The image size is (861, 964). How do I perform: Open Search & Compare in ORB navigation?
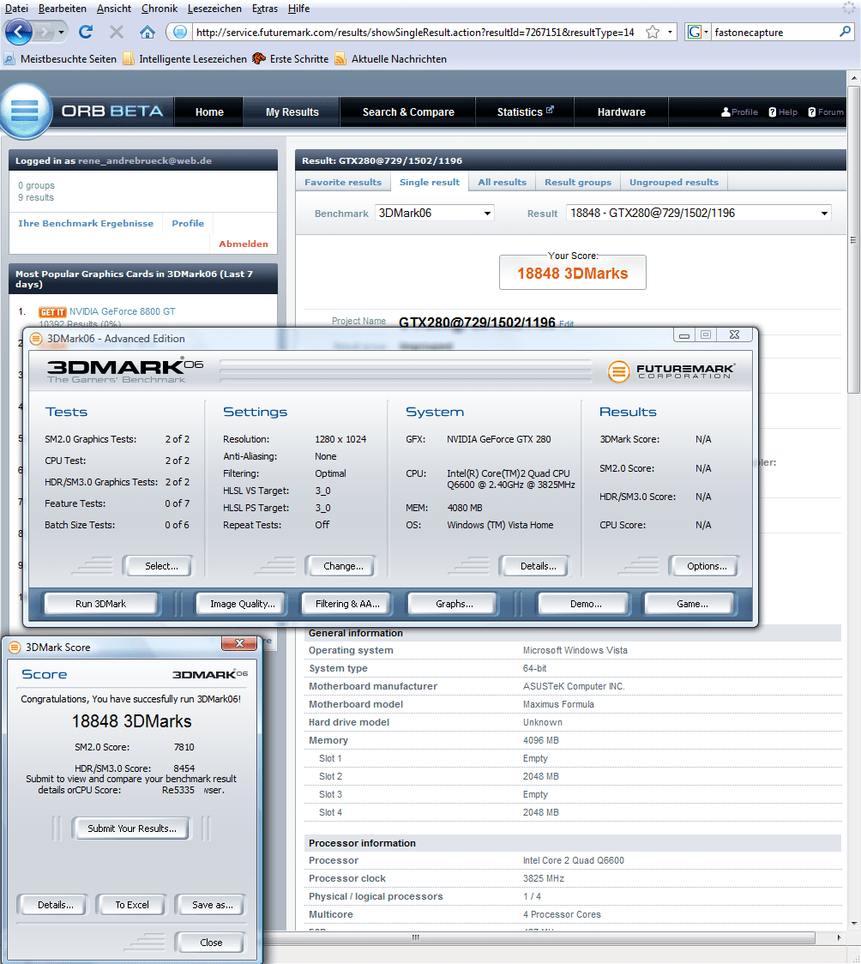pos(408,111)
